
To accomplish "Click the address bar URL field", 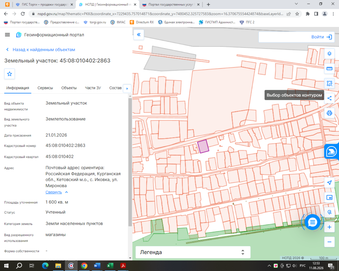I will click(x=160, y=14).
